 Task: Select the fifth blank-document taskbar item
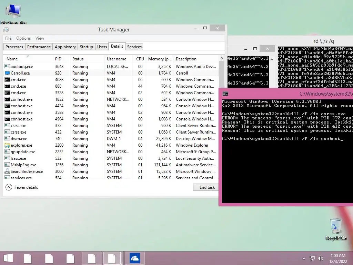[112, 258]
